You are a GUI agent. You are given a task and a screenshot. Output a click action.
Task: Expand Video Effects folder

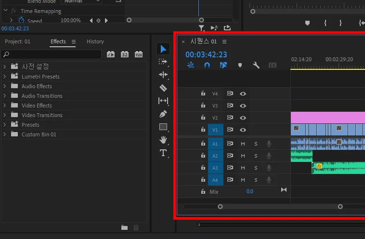5,106
